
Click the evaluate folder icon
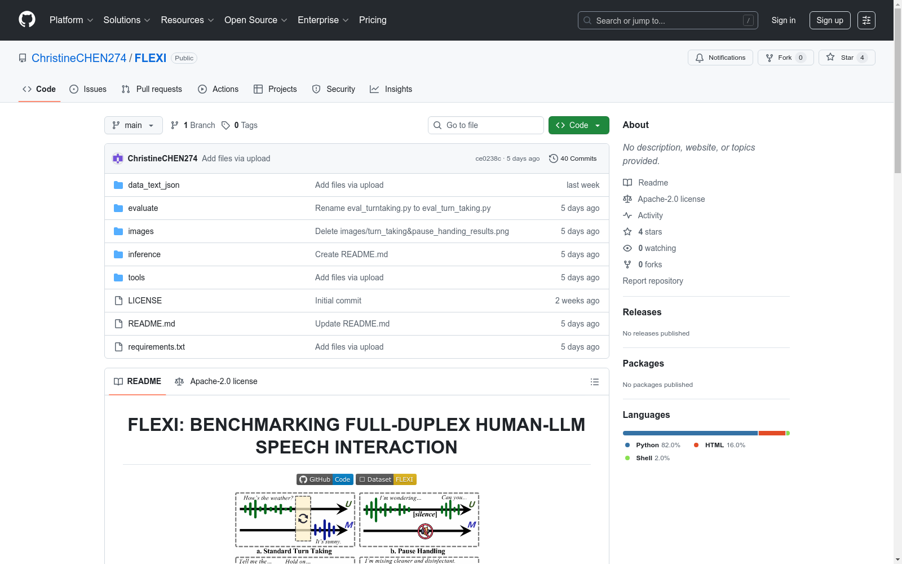(x=118, y=208)
